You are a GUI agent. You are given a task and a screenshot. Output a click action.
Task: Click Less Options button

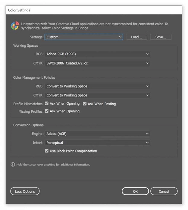(25, 191)
